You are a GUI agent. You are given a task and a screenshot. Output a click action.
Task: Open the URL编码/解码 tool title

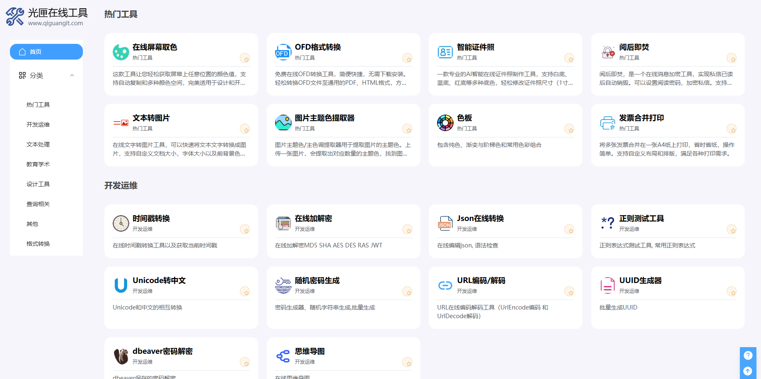(481, 281)
